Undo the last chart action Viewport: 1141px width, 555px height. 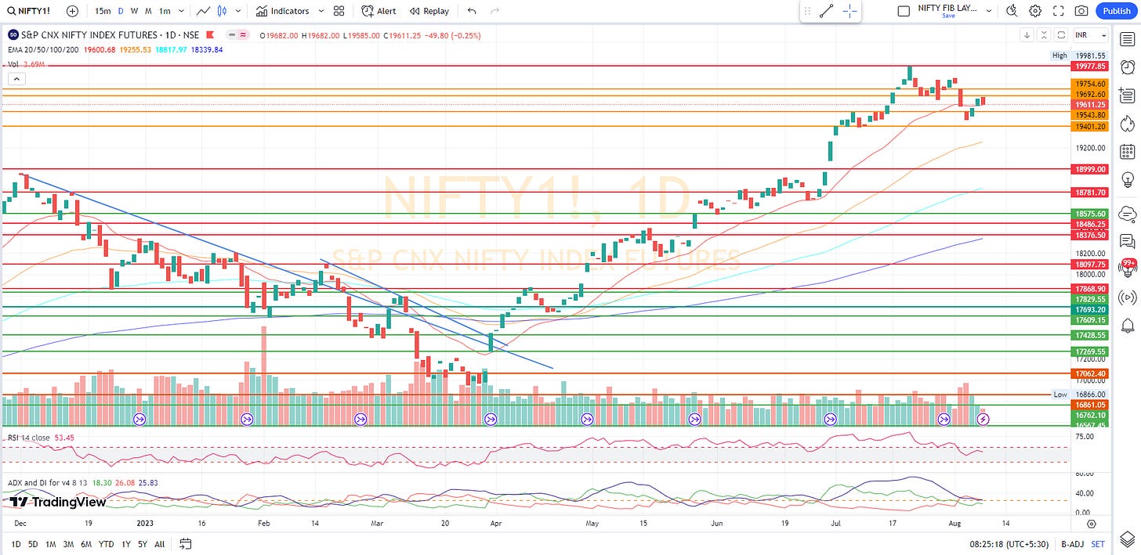pos(472,11)
